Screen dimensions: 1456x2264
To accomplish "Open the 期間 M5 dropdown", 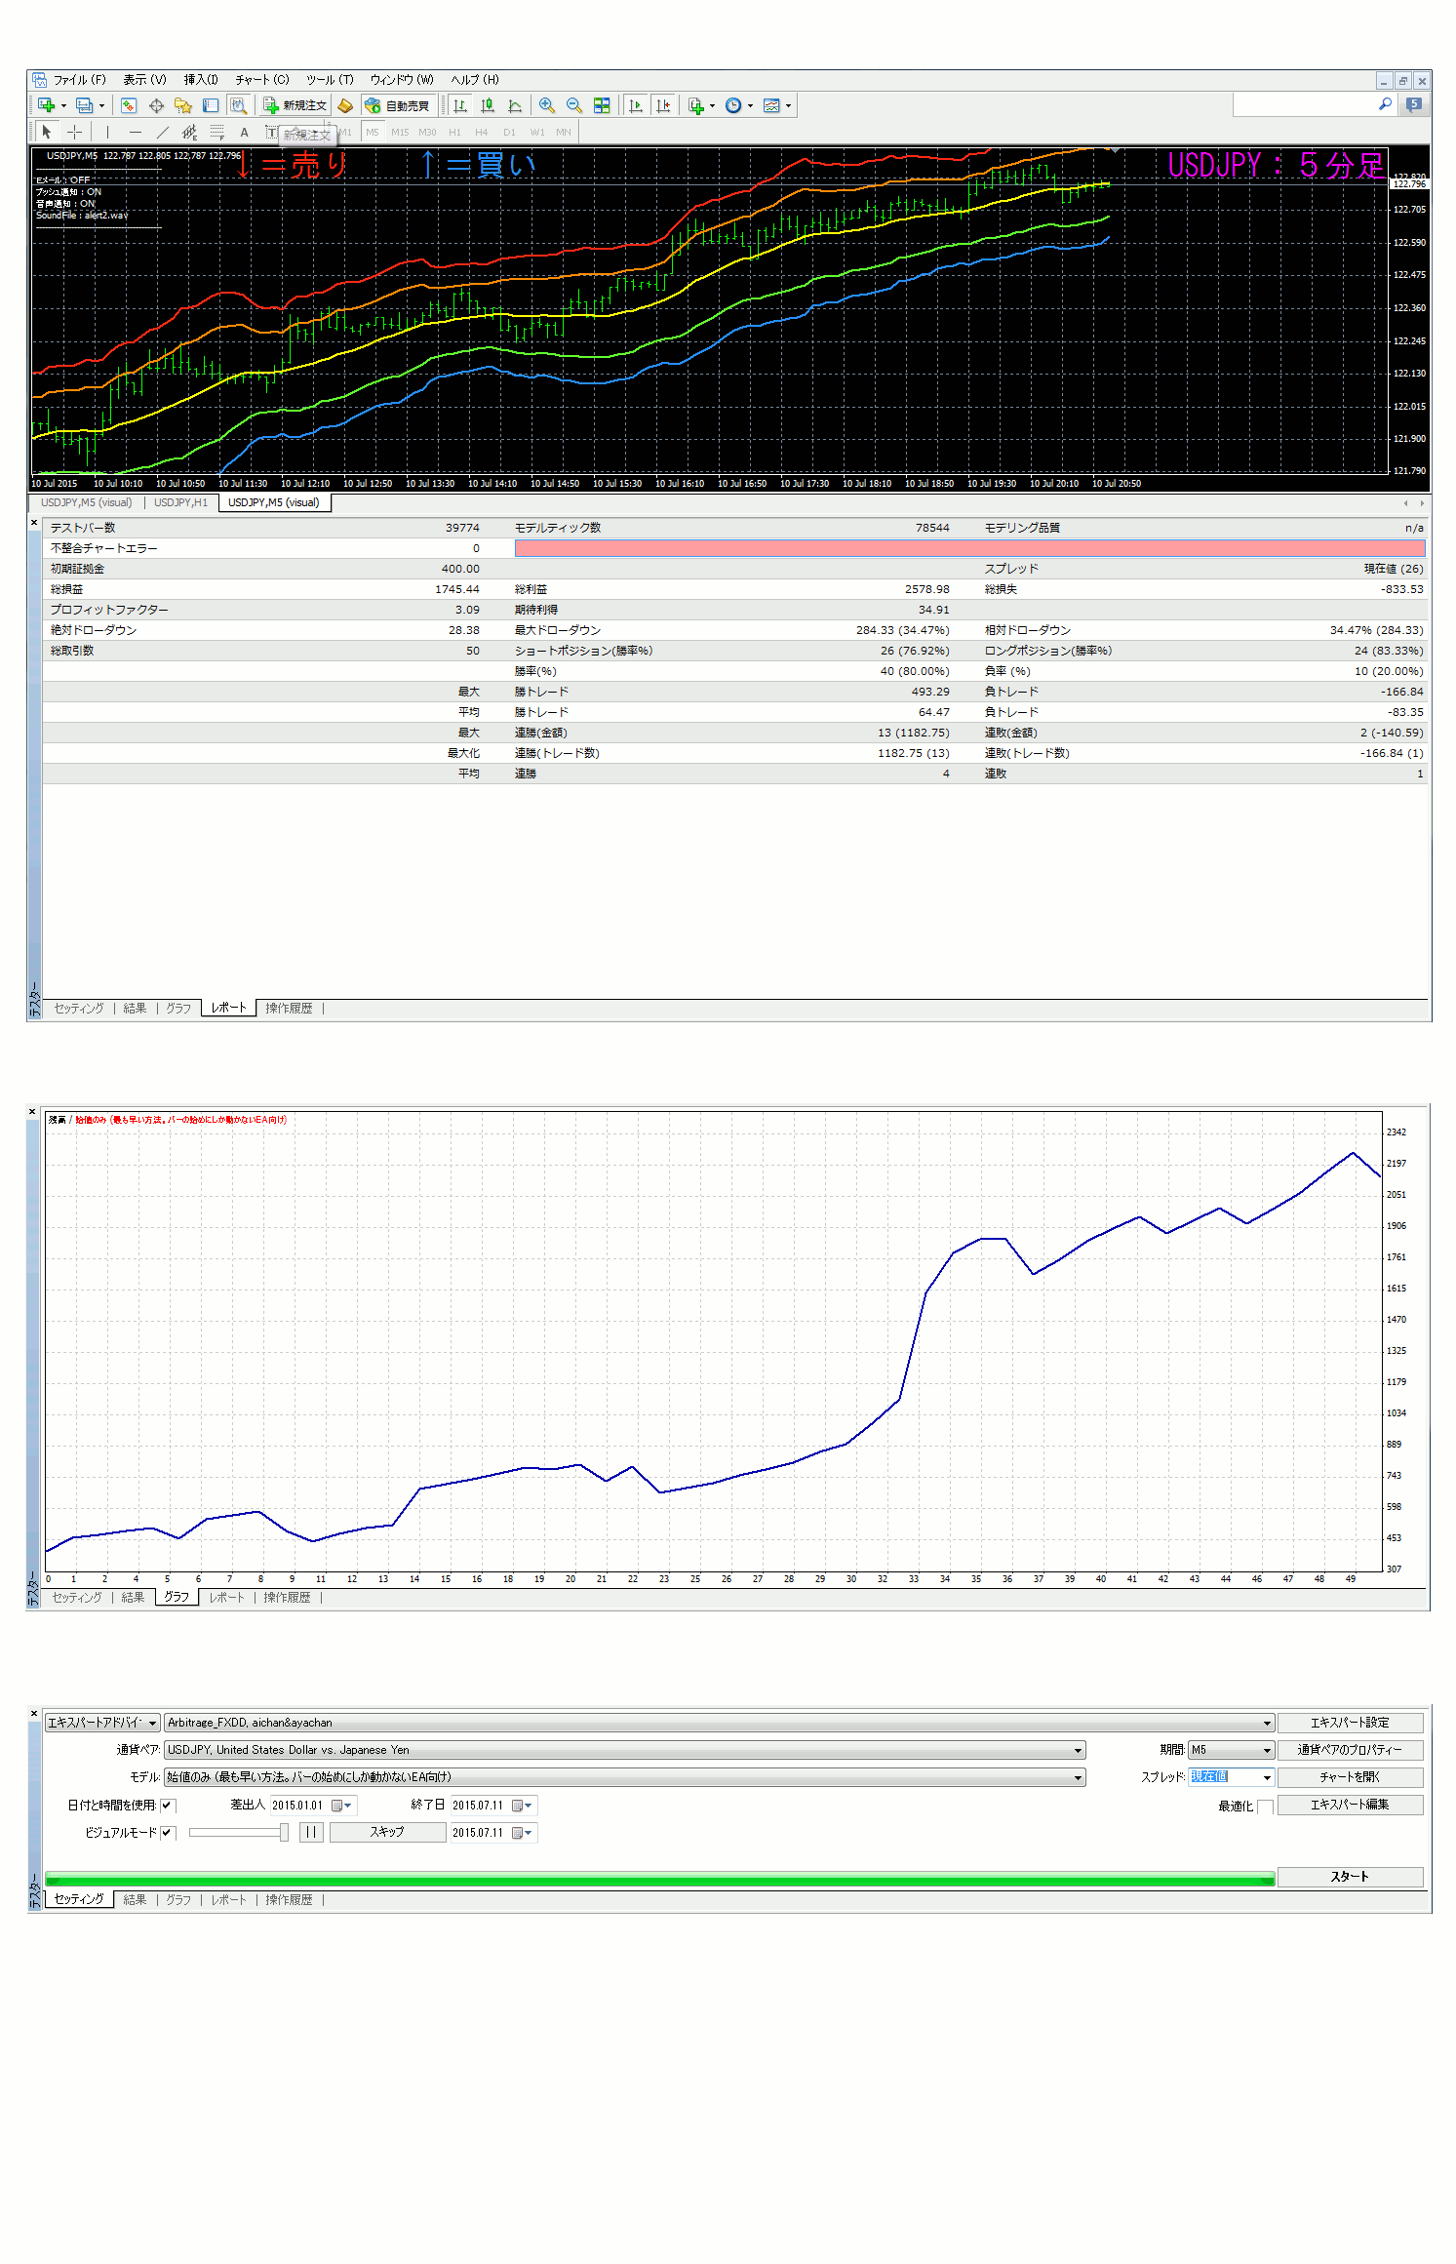I will point(1267,1751).
